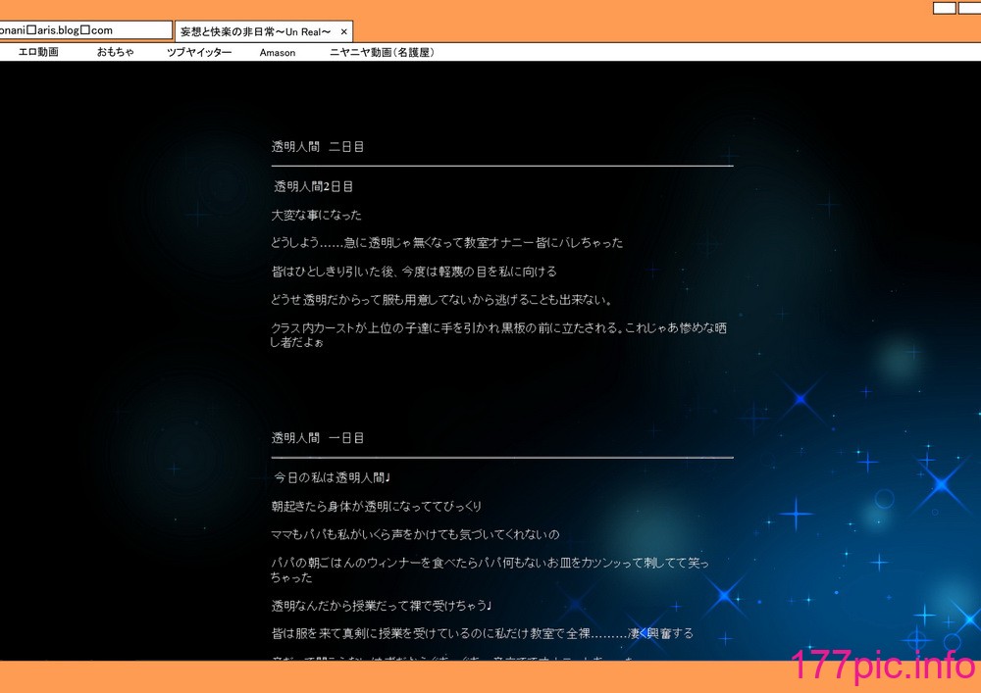Open the post title 透明人間 一日目
Screen dimensions: 981x693
318,438
